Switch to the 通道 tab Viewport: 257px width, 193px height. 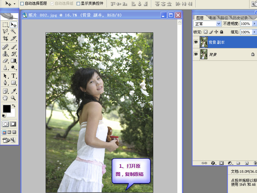point(212,18)
